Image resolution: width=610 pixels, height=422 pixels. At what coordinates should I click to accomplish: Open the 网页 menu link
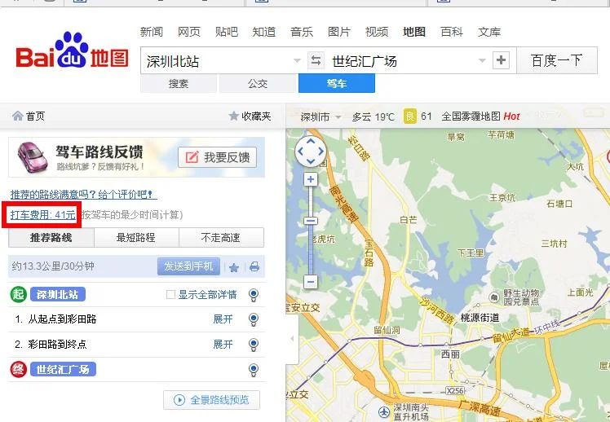[189, 32]
